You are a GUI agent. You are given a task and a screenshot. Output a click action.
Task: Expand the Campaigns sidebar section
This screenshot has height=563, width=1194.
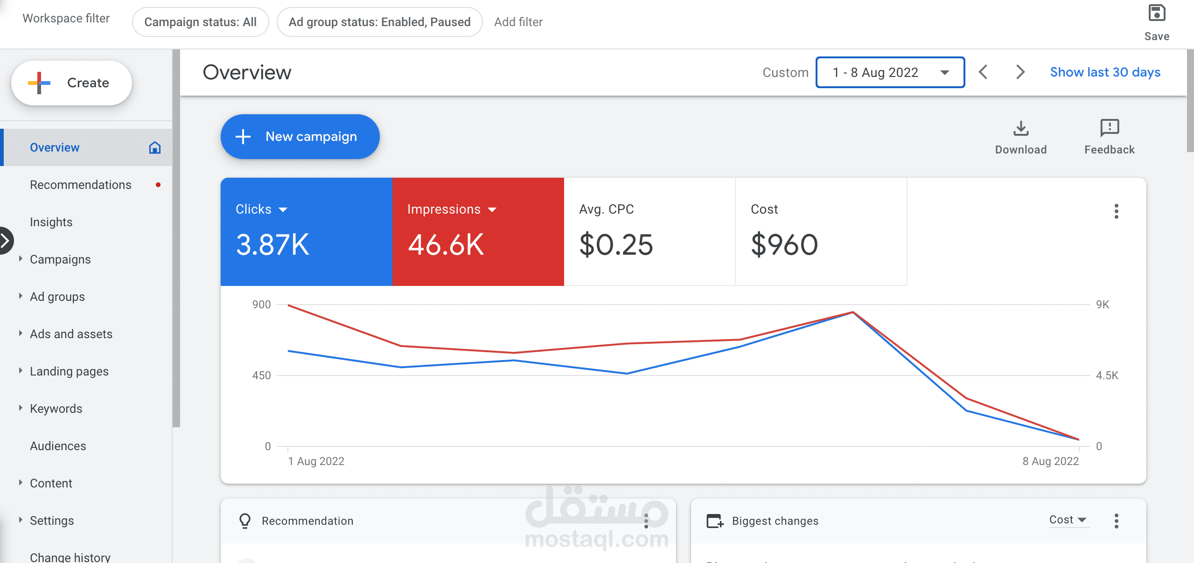tap(21, 259)
